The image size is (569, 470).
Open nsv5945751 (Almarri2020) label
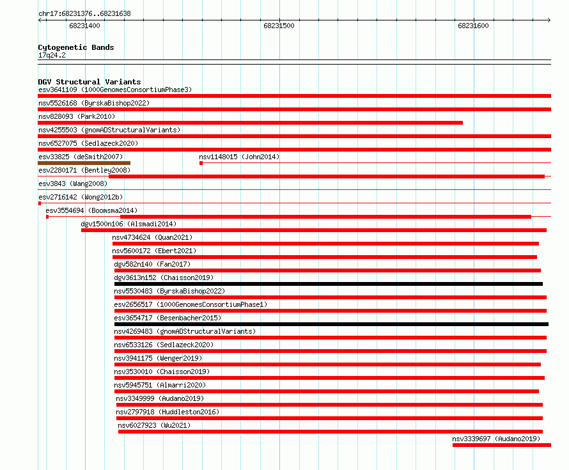(x=160, y=385)
